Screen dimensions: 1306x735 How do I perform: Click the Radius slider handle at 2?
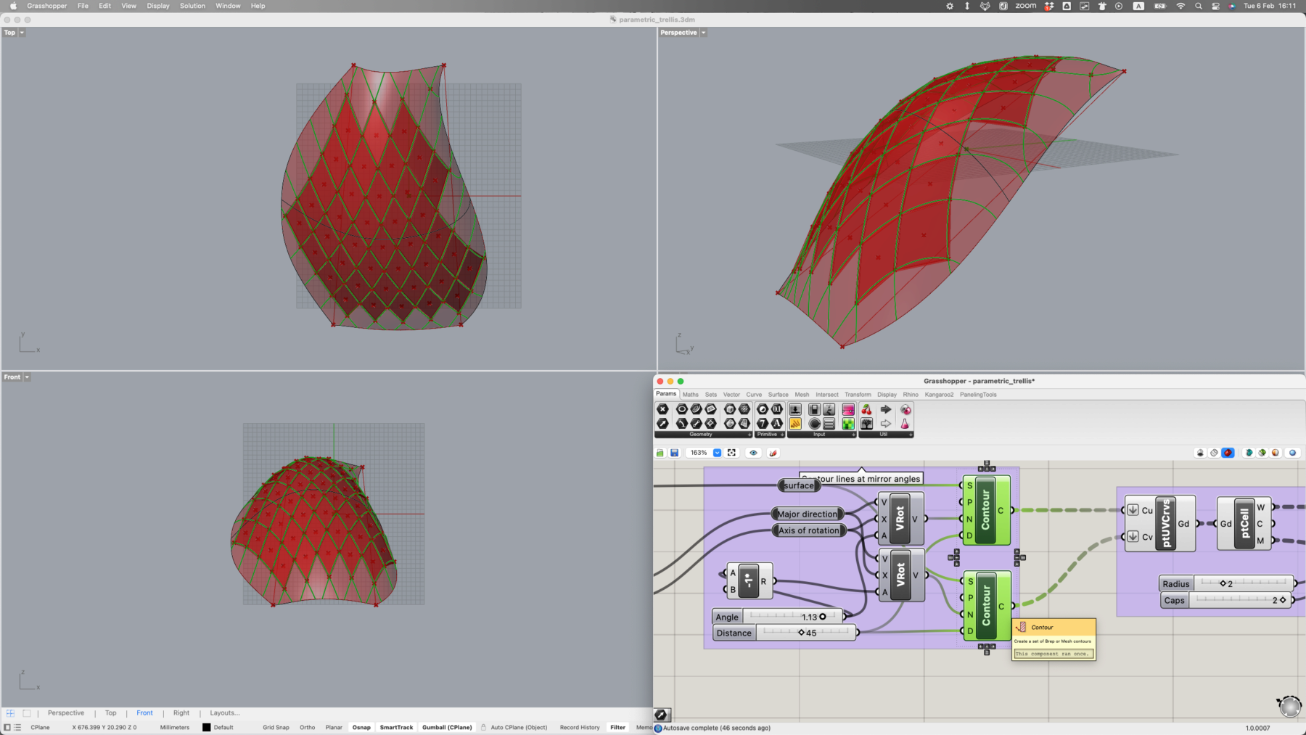pos(1223,583)
